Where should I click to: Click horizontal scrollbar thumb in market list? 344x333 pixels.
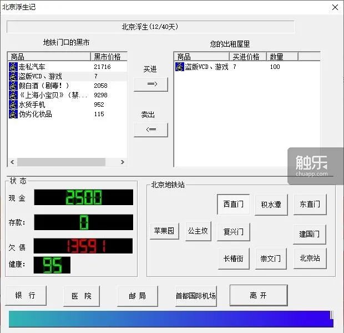(x=61, y=162)
